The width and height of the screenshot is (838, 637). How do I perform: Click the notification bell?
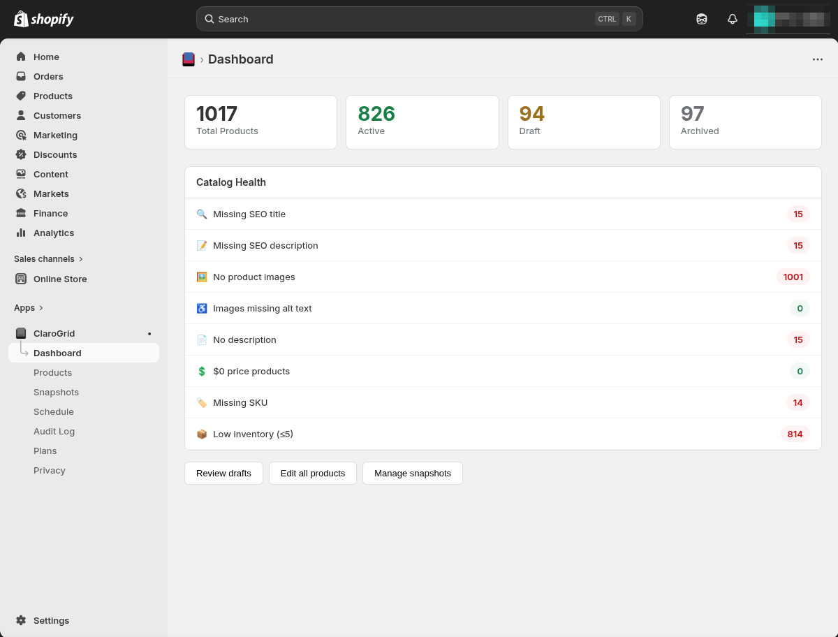732,19
